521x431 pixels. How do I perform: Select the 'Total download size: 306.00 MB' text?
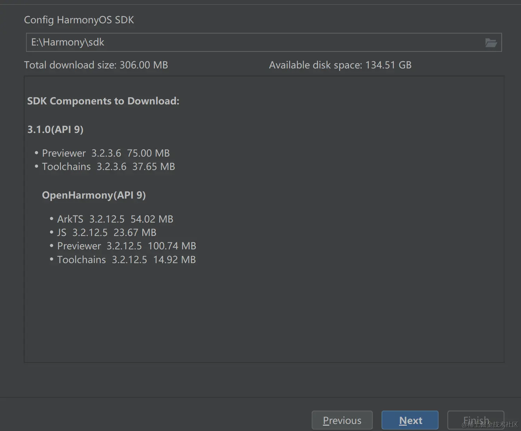tap(96, 65)
